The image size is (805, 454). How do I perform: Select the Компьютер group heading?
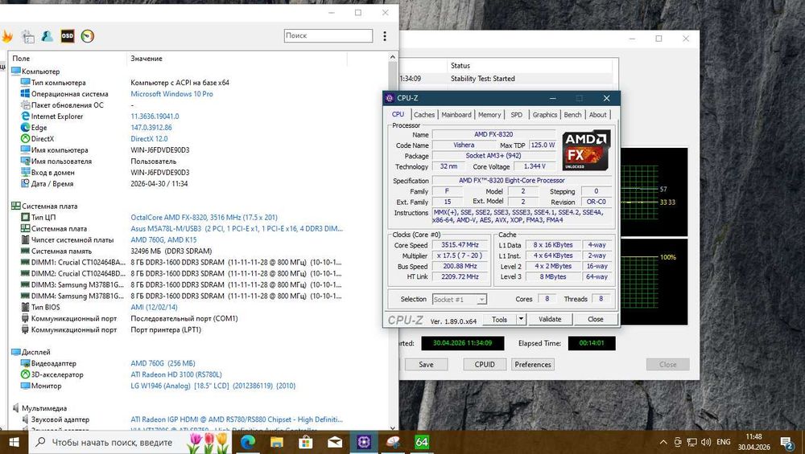[x=40, y=72]
